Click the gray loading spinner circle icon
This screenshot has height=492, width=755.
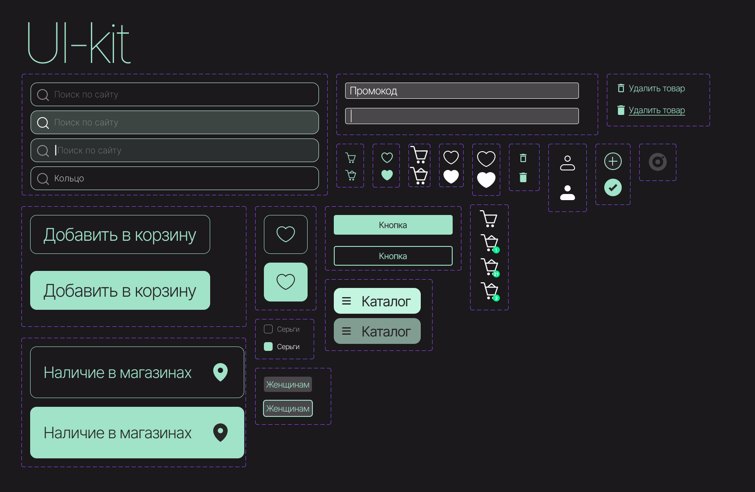point(658,162)
